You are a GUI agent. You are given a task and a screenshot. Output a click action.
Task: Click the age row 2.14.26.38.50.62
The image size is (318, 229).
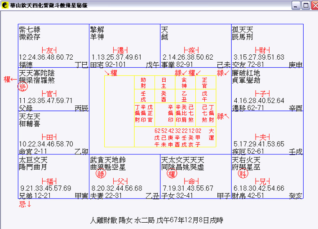[188, 57]
